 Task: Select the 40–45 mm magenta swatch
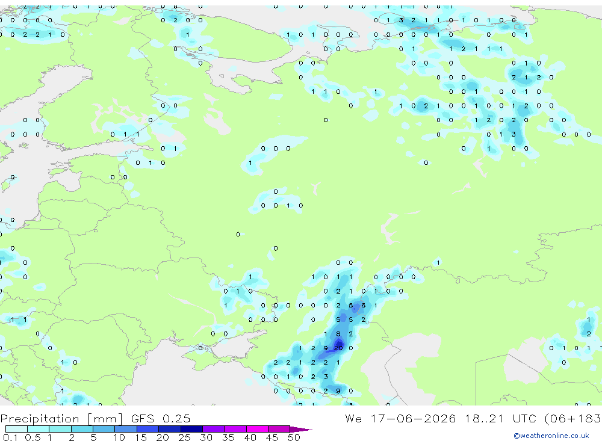click(x=257, y=429)
